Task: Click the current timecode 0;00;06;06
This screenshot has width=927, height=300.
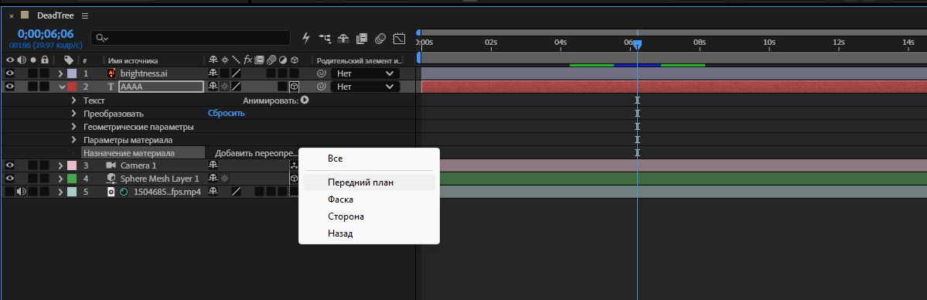Action: point(46,34)
